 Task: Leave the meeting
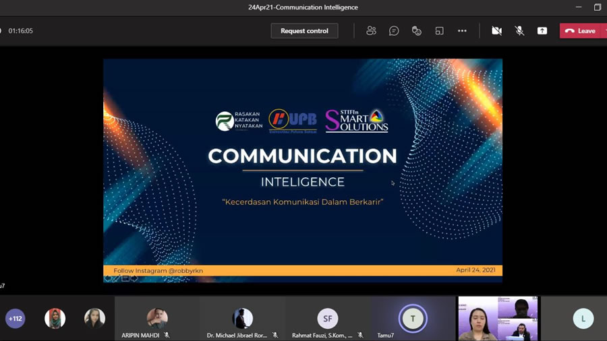[580, 31]
